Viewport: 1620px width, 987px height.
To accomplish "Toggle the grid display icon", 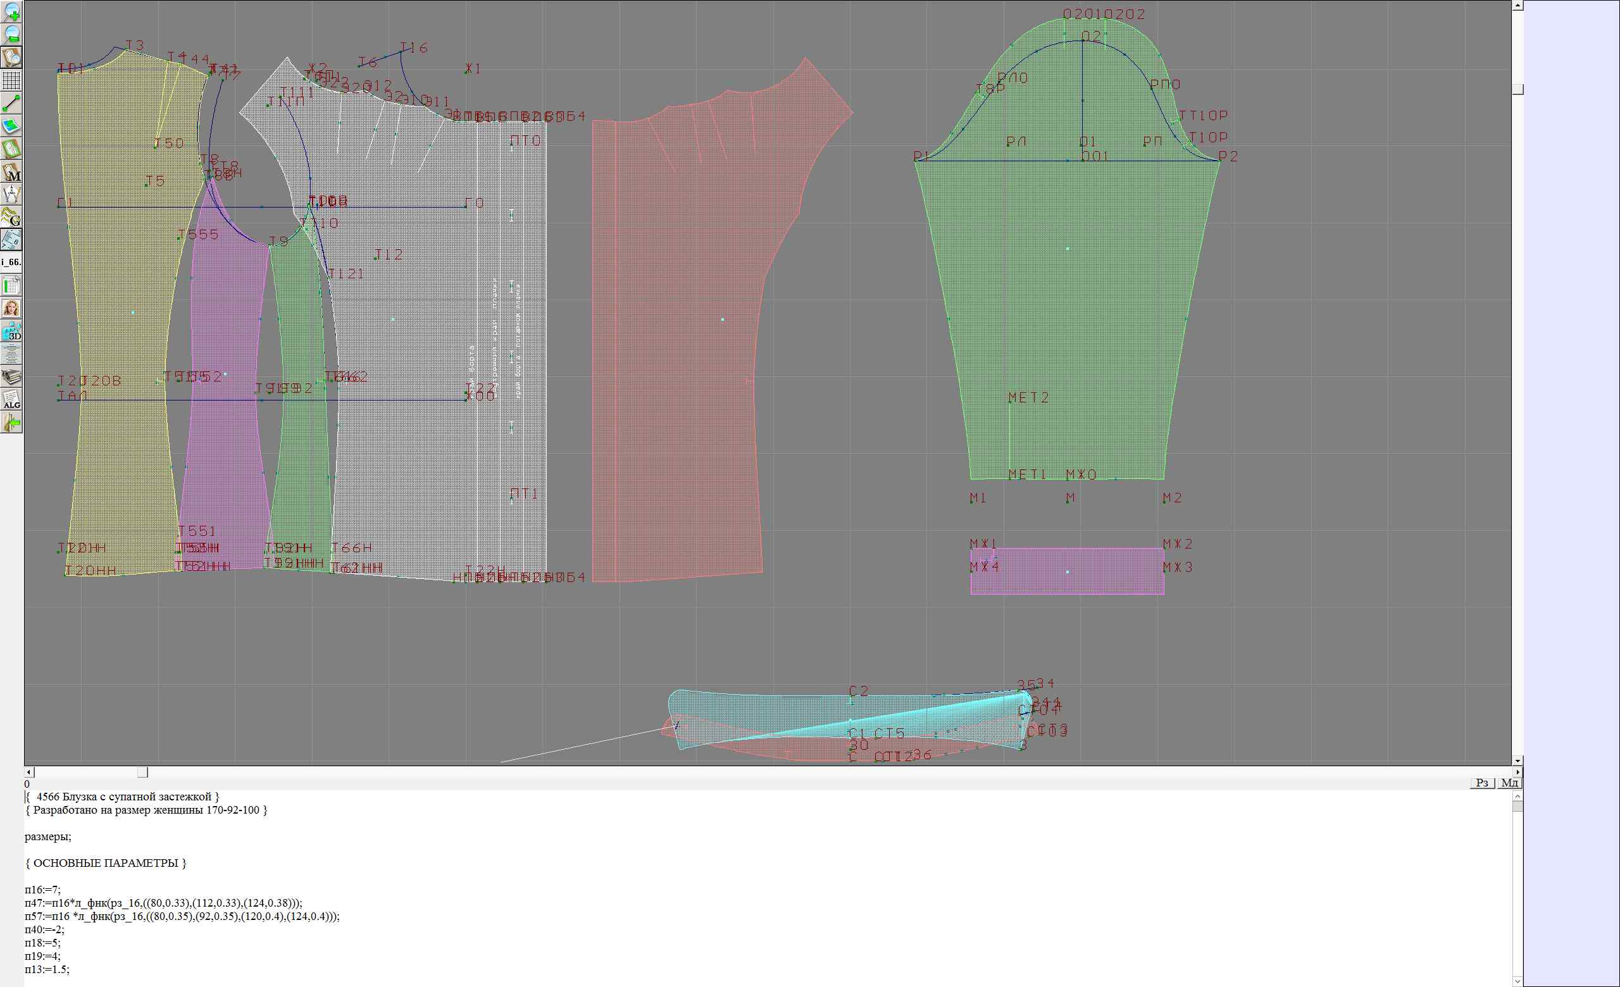I will [x=12, y=80].
